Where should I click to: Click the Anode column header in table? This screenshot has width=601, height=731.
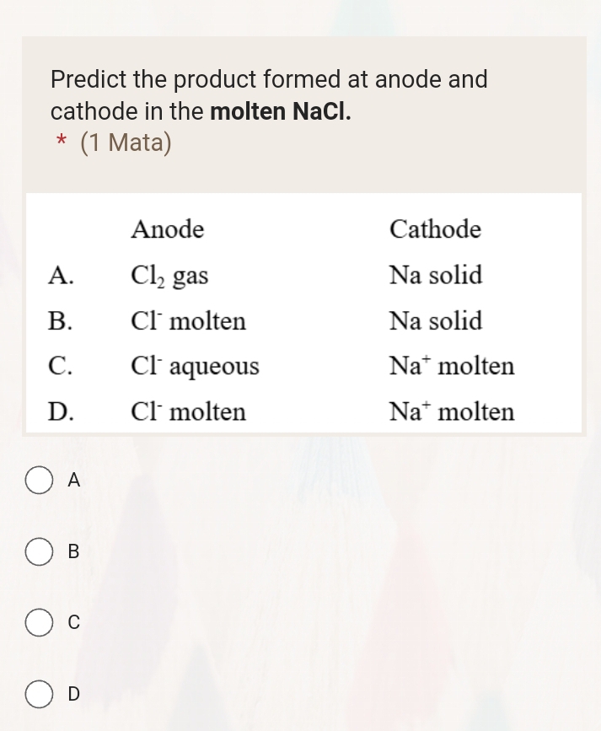[x=167, y=229]
